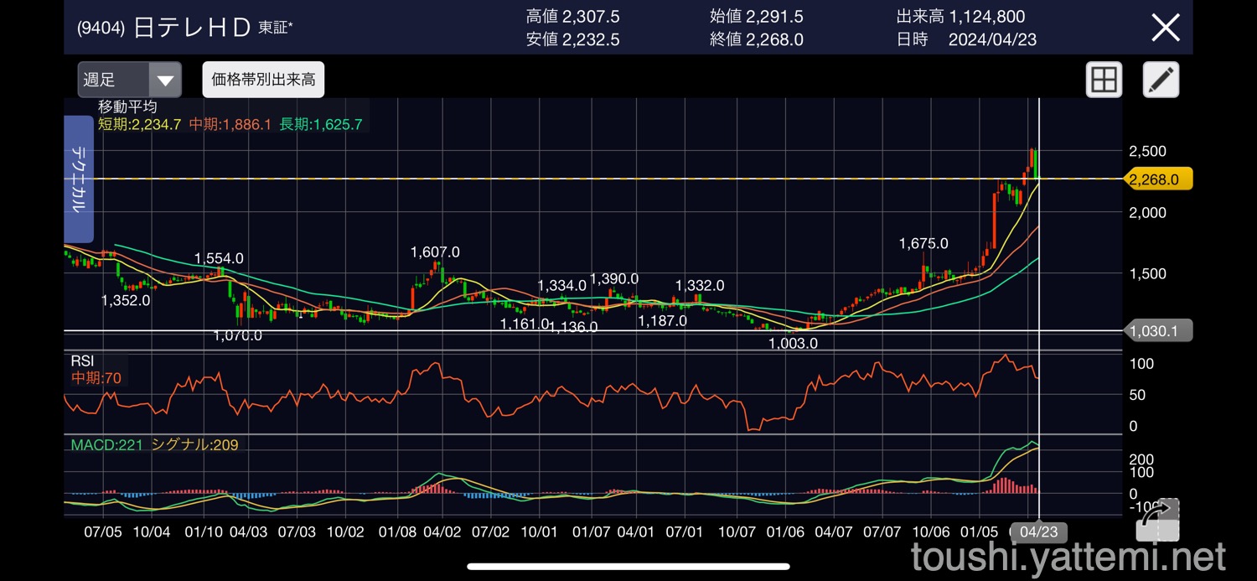Tap the gray 1,030.1 price line tag
Viewport: 1257px width, 581px height.
1156,331
